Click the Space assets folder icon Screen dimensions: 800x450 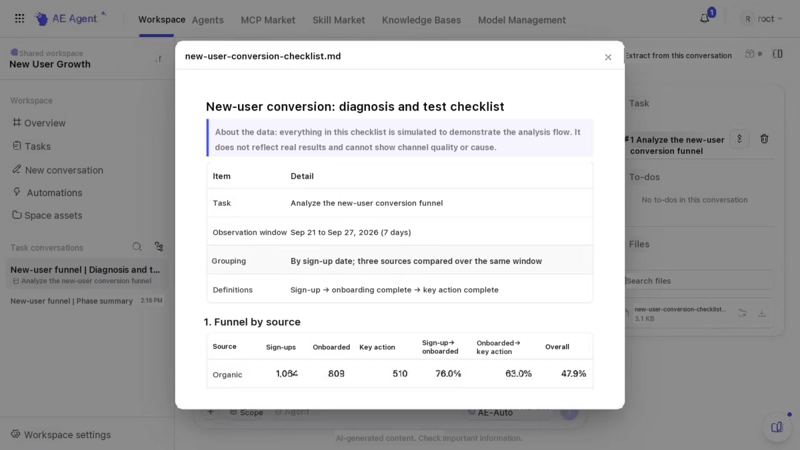[x=17, y=214]
